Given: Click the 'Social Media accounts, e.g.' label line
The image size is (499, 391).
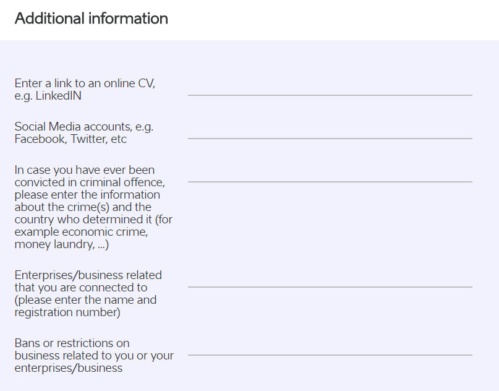Looking at the screenshot, I should [x=84, y=127].
